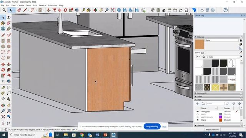Click the Add Tag Folder icon
246x138 pixels.
pos(203,103)
